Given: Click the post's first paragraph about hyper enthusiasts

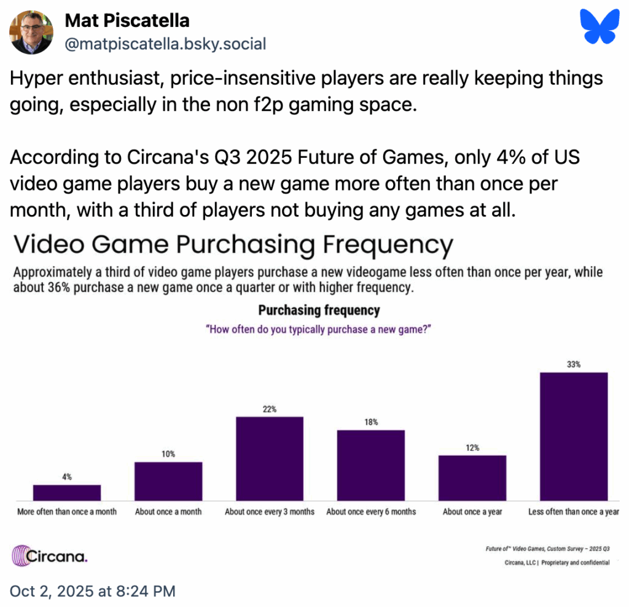Looking at the screenshot, I should point(306,92).
